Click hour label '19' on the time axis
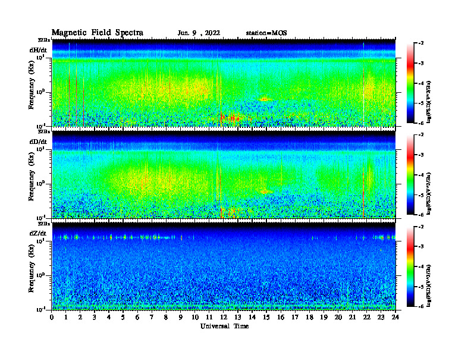This screenshot has width=471, height=364. (x=324, y=317)
